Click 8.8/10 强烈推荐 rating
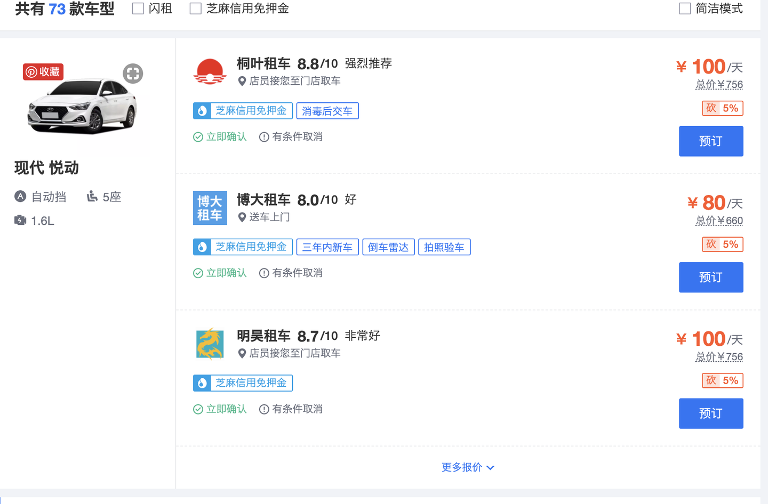Screen dimensions: 768x504 [x=345, y=63]
